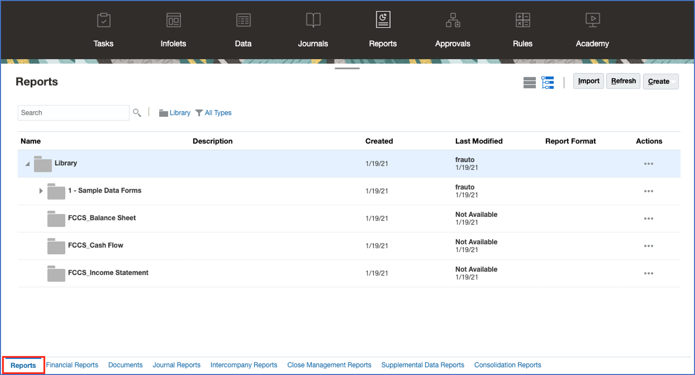The image size is (695, 375).
Task: Open actions menu for Library row
Action: (648, 164)
